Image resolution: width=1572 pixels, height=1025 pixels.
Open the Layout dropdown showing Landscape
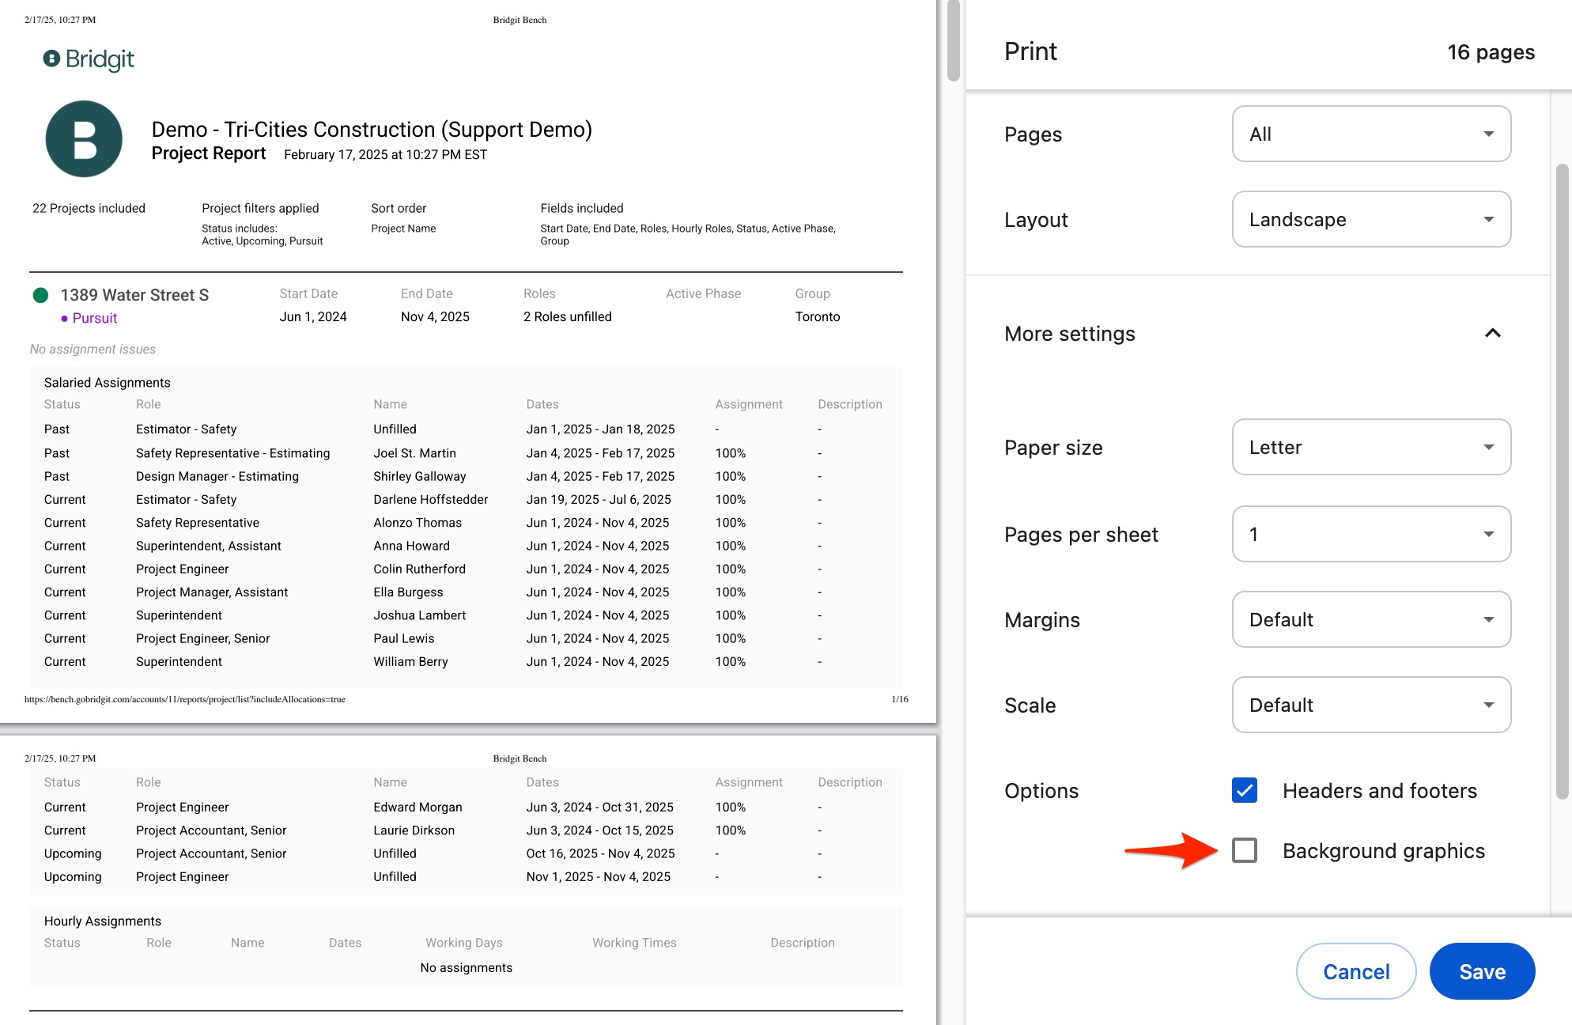tap(1371, 219)
